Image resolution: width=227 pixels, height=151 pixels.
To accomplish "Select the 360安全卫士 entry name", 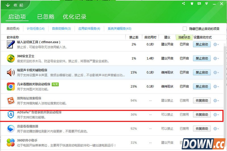I will (26, 56).
